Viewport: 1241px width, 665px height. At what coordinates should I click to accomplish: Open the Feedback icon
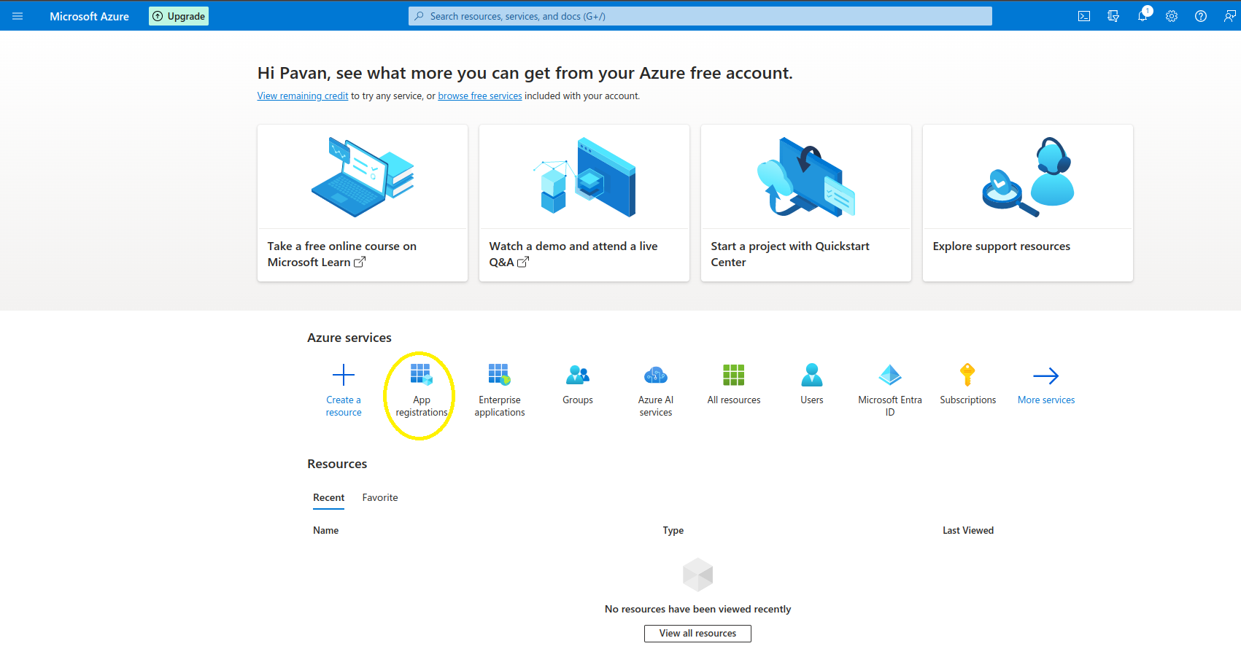click(1229, 16)
